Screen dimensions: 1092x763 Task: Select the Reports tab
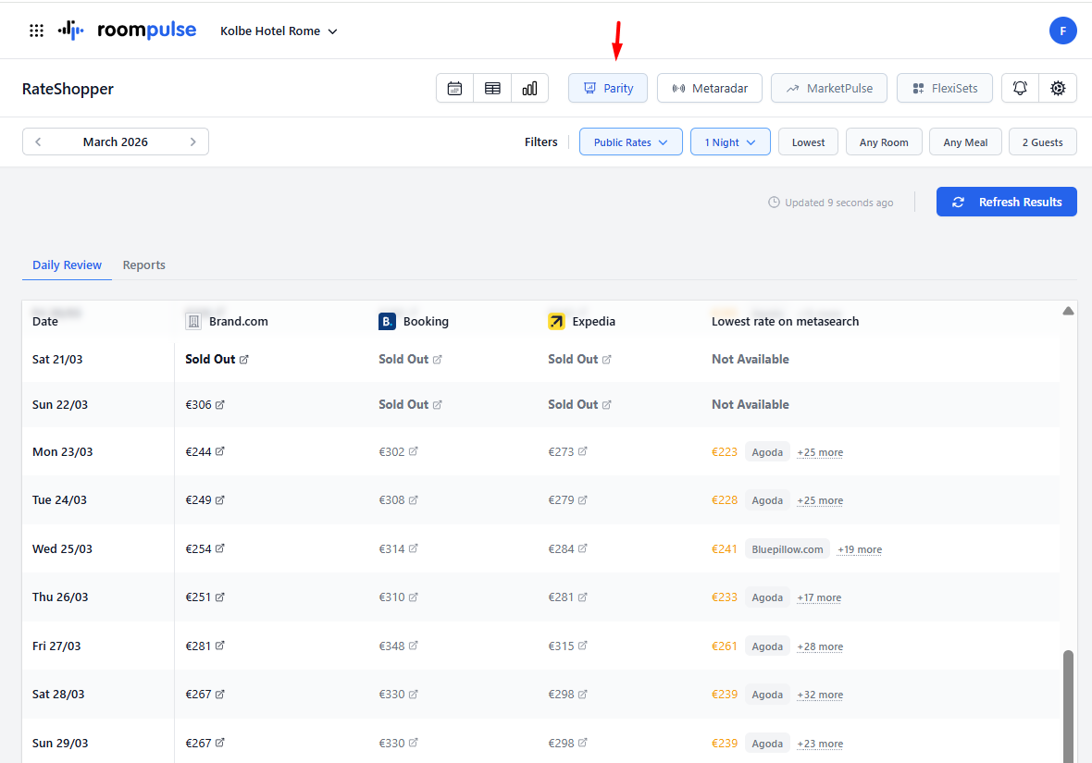point(144,265)
